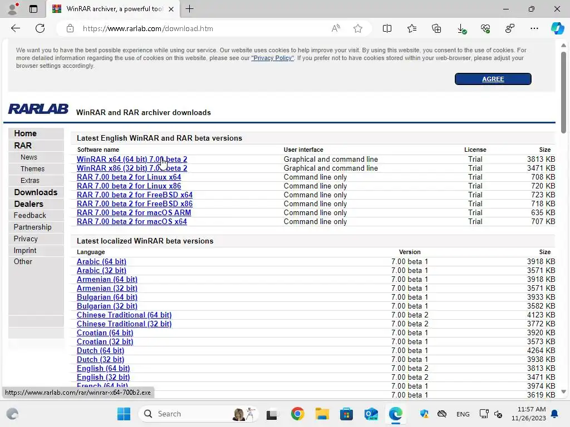Enable split screen view
The height and width of the screenshot is (427, 570).
[x=387, y=28]
